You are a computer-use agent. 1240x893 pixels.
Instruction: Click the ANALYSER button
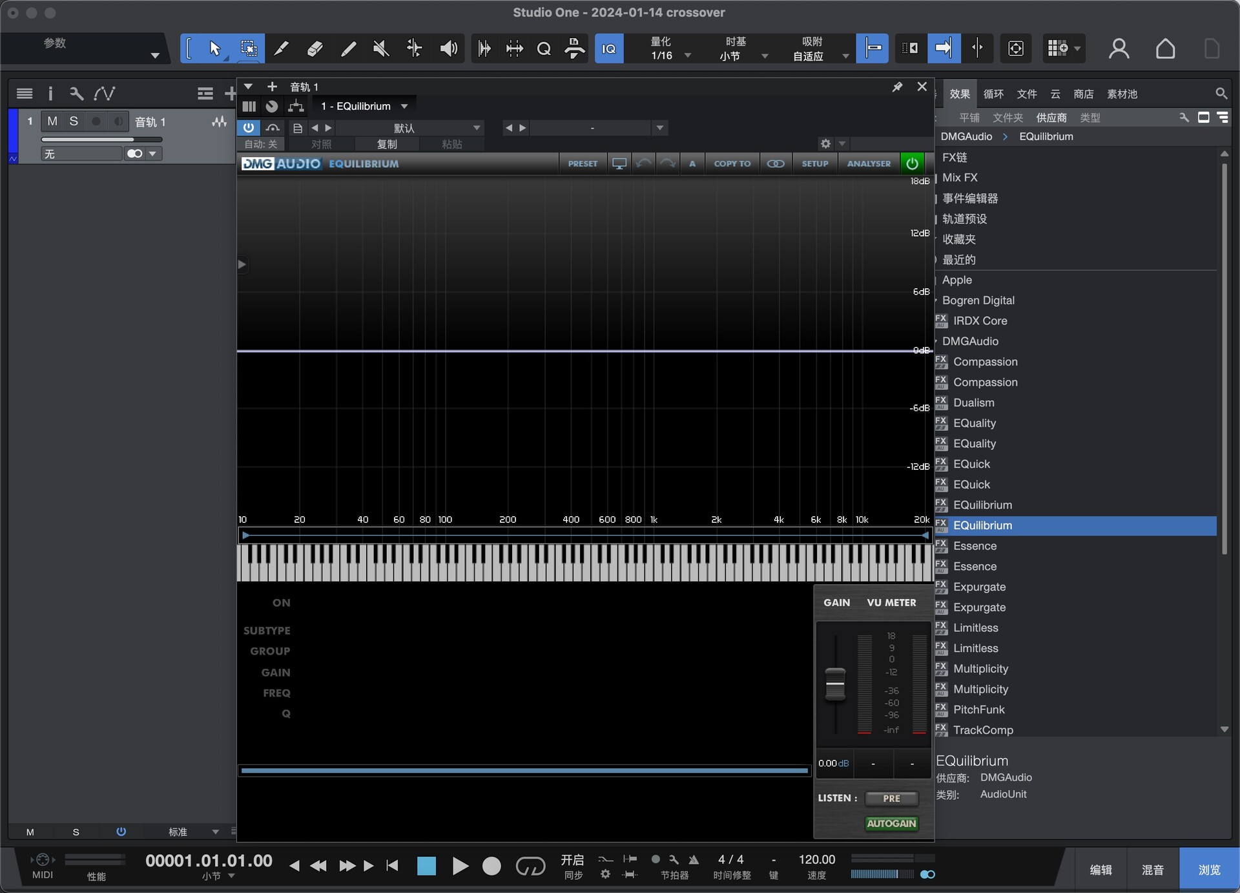pos(869,163)
